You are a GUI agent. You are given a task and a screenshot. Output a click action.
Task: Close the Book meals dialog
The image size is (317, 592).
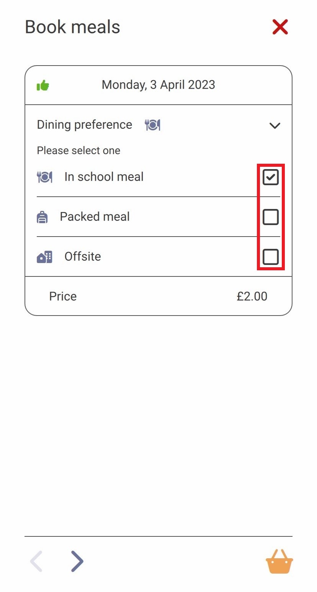pyautogui.click(x=280, y=27)
